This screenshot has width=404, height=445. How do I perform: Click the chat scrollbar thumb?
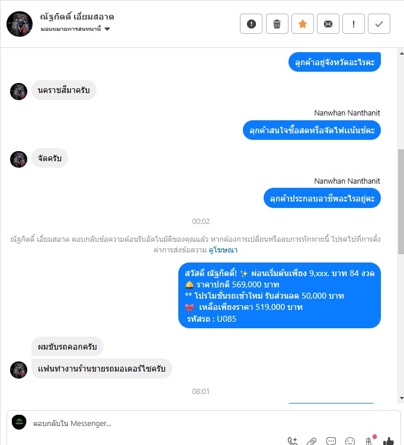click(x=401, y=201)
